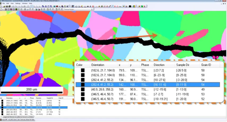Click the Tile windows vertically icon
227x122 pixels.
(48, 6)
